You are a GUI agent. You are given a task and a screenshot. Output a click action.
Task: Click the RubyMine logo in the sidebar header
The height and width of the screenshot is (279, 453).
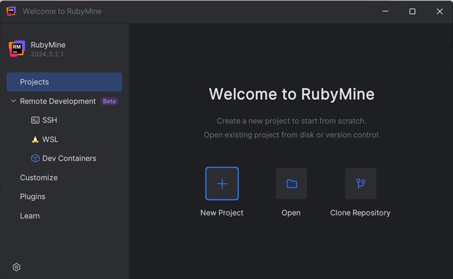pos(17,48)
